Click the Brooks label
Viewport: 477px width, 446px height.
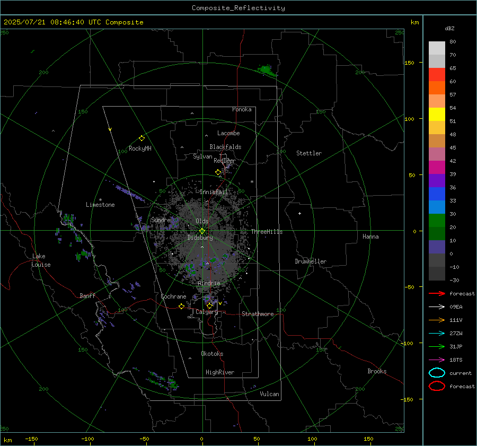377,371
